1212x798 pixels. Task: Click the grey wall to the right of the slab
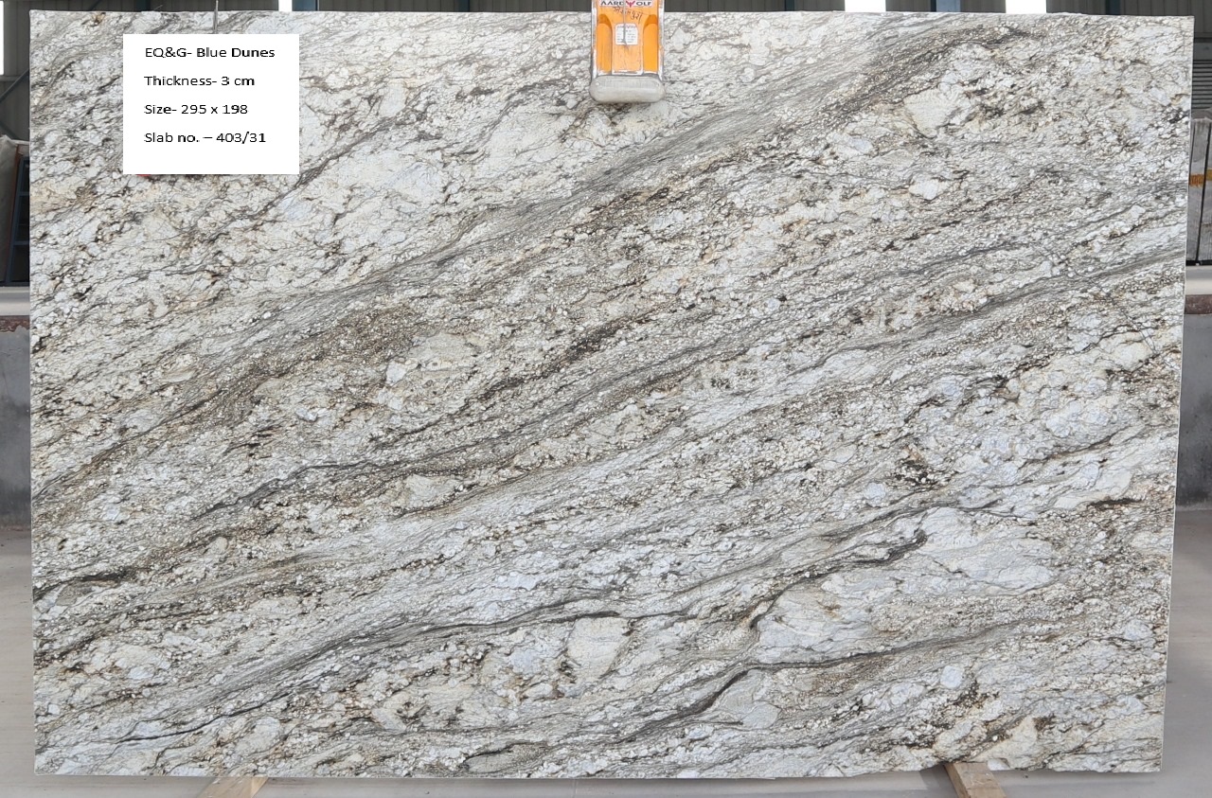tap(1197, 407)
